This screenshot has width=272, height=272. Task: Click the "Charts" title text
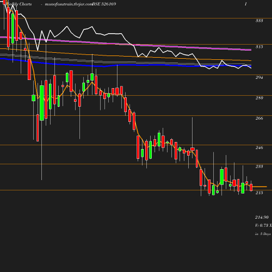[x=26, y=4]
